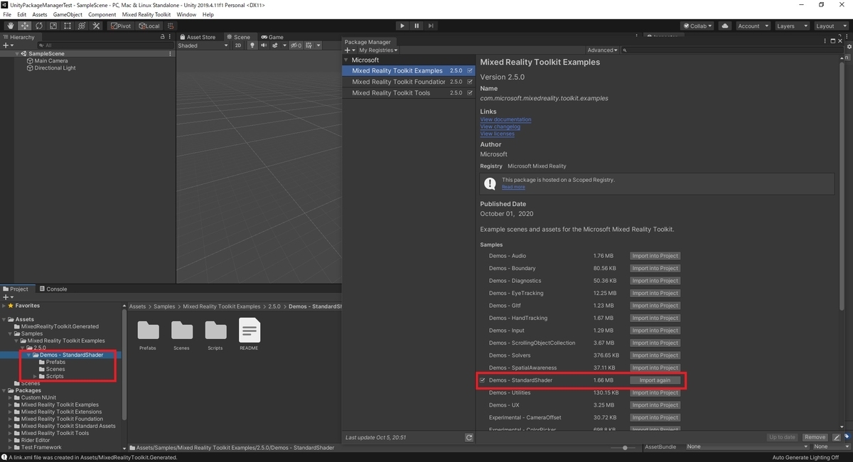
Task: Open the Collab dropdown
Action: point(698,26)
